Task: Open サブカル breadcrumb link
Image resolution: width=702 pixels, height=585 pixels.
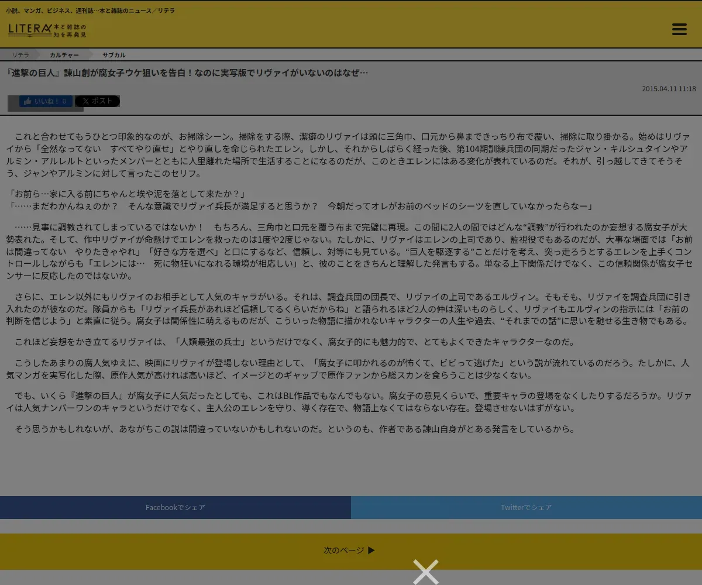Action: pyautogui.click(x=113, y=55)
